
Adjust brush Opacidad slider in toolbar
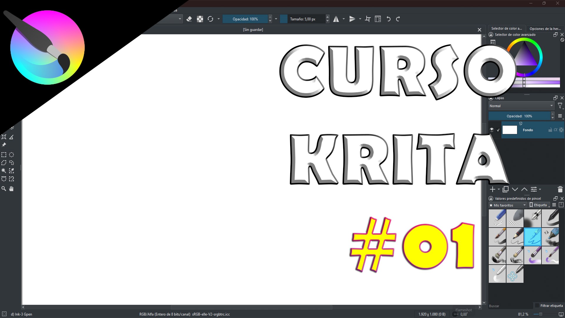tap(245, 19)
